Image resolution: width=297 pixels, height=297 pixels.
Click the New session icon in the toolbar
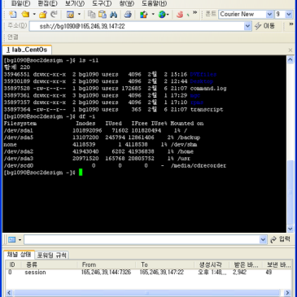tap(12, 14)
